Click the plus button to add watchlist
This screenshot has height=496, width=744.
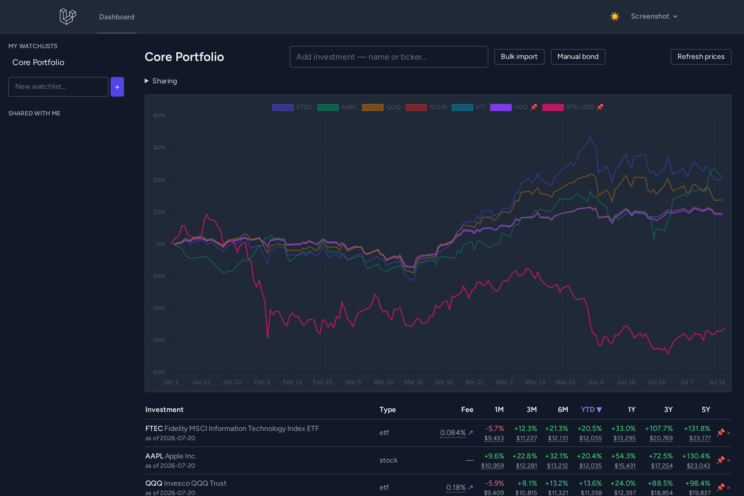[117, 87]
